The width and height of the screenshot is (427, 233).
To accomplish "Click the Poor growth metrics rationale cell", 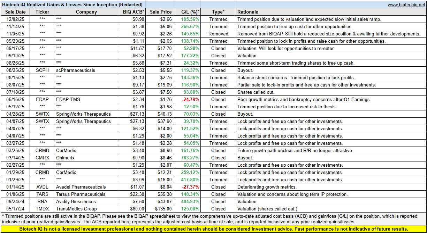I will tap(331, 99).
